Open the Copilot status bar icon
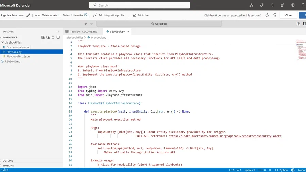Viewport: 306px width, 172px height. pyautogui.click(x=293, y=170)
